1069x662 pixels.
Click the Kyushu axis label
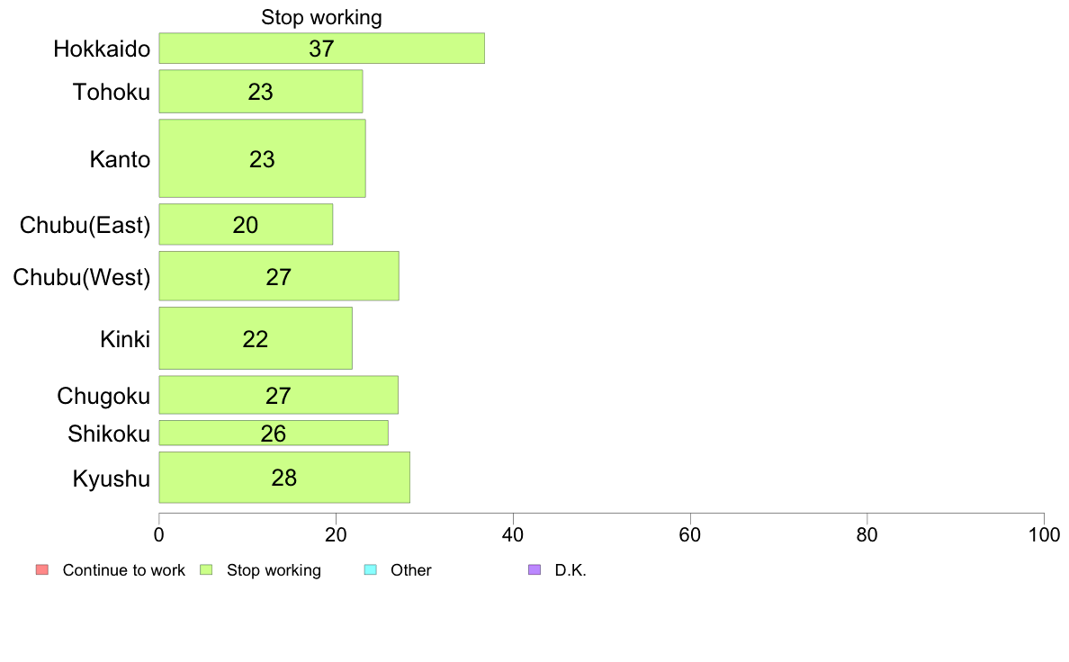[x=111, y=479]
